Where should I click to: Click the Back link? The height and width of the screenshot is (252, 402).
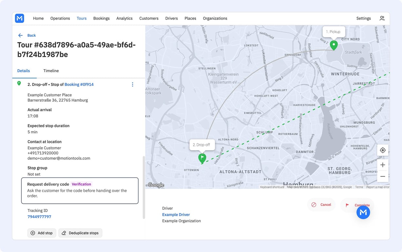[x=31, y=35]
